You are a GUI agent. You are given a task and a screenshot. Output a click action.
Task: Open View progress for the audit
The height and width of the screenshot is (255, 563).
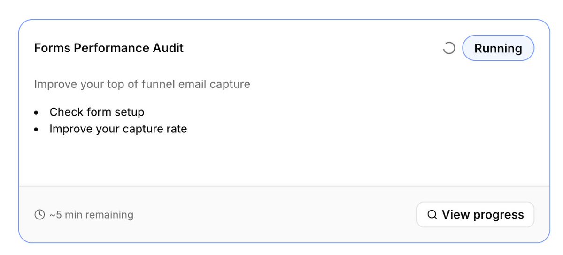pyautogui.click(x=475, y=215)
